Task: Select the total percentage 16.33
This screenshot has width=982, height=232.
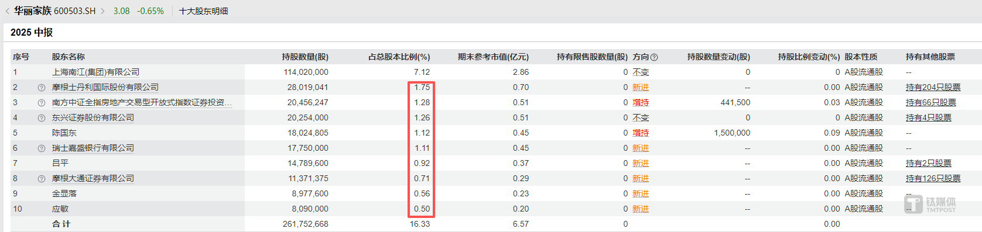Action: (x=420, y=224)
